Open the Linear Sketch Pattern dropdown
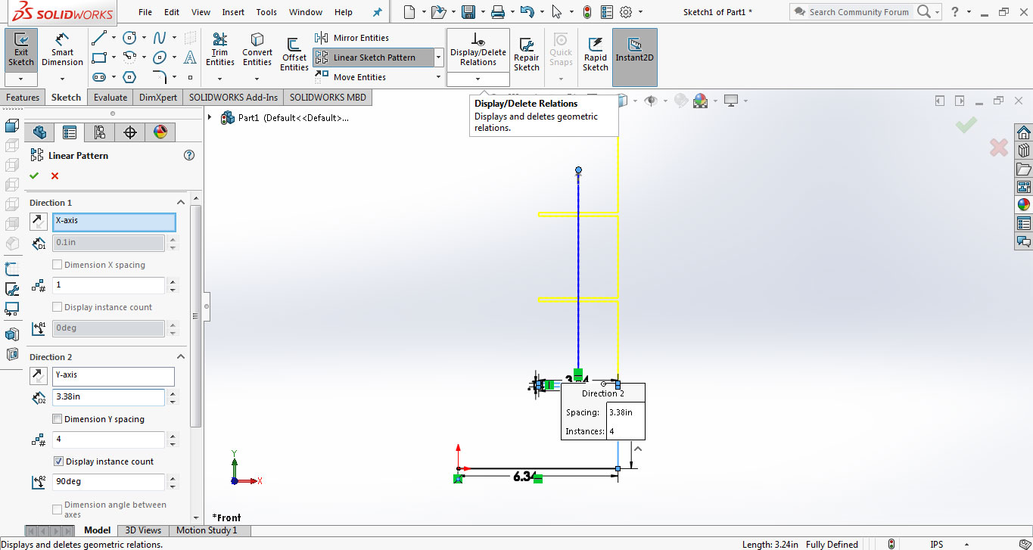This screenshot has width=1033, height=550. (439, 57)
